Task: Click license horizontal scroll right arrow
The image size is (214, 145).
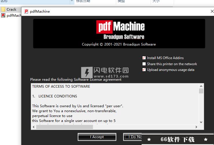Action: (x=196, y=127)
